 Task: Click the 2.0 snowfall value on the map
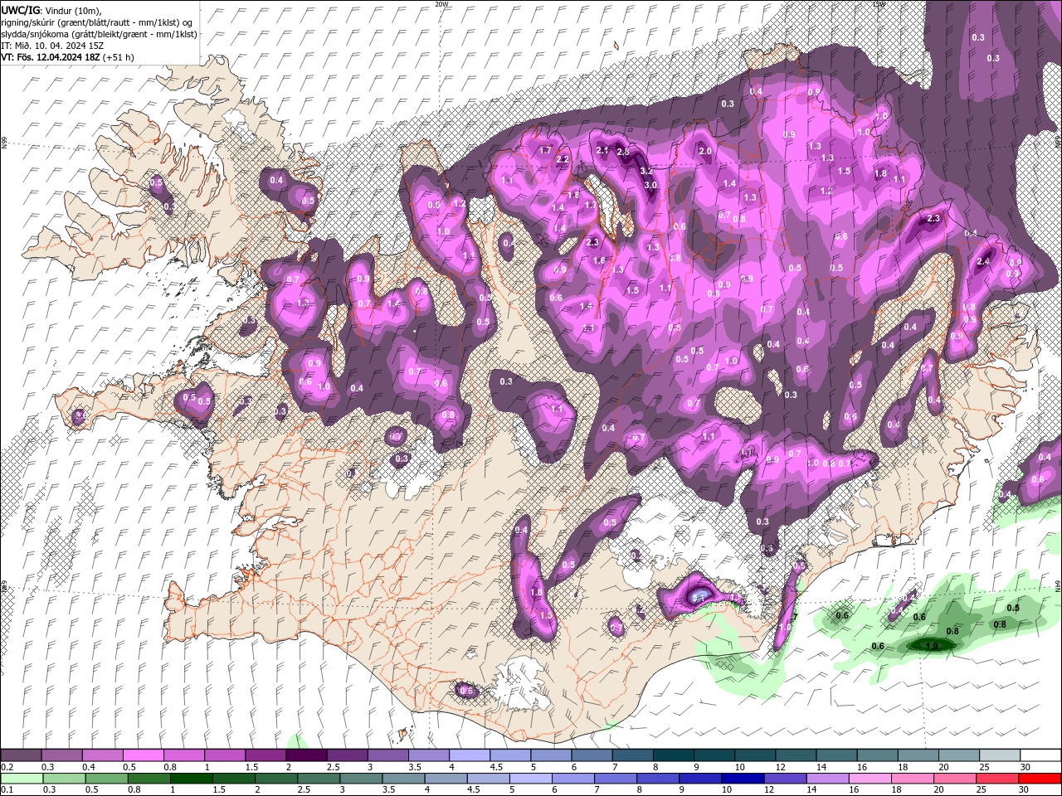tap(706, 152)
